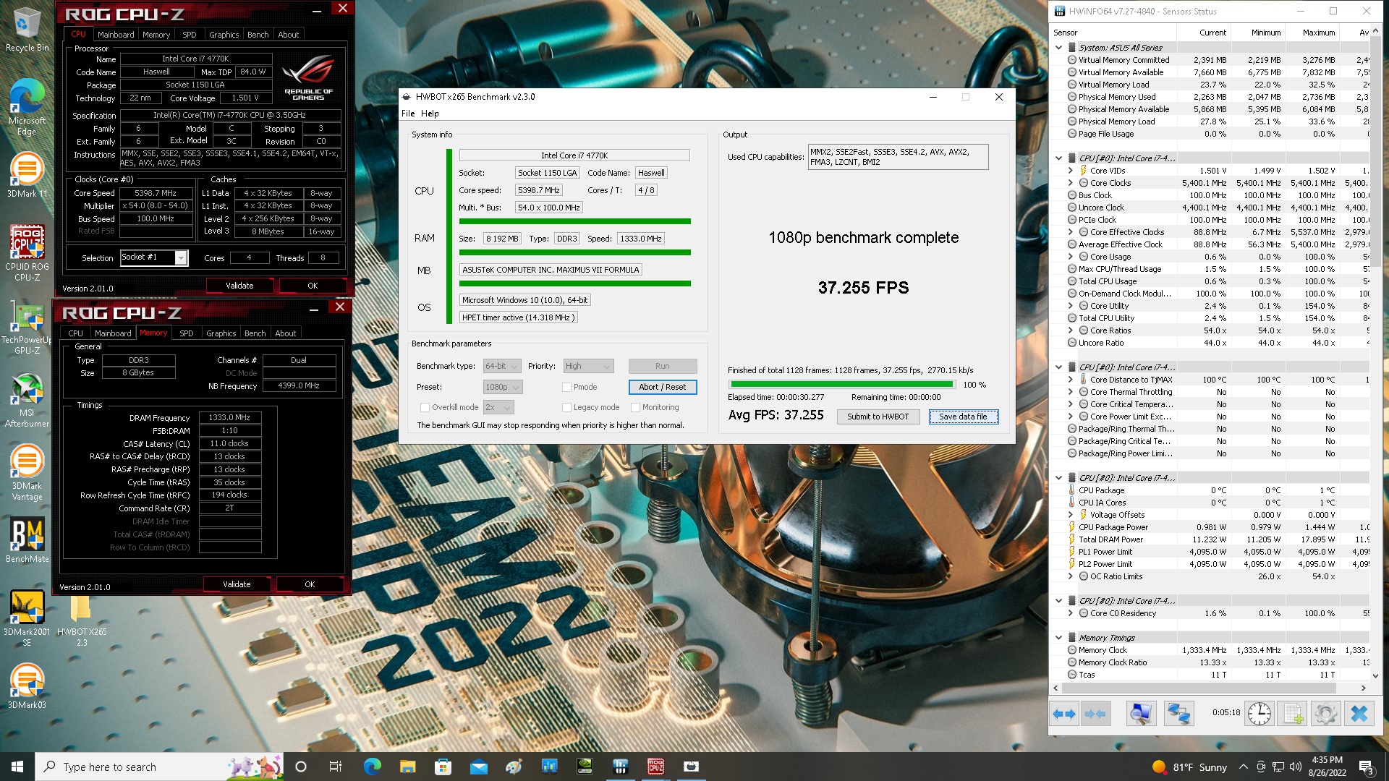1389x781 pixels.
Task: Open MSI Afterburner desktop shortcut
Action: click(x=27, y=401)
